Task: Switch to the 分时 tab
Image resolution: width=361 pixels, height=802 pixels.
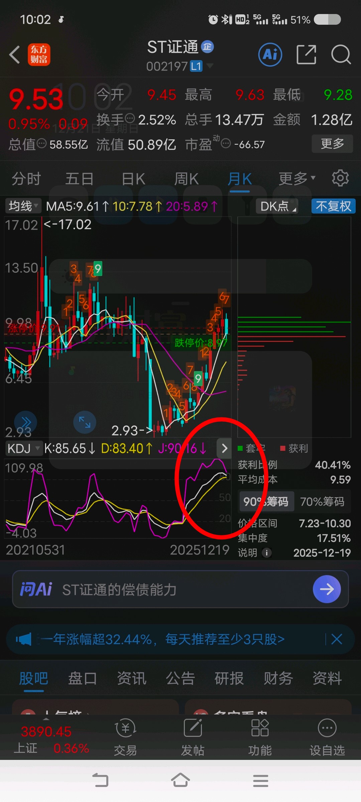Action: tap(26, 179)
